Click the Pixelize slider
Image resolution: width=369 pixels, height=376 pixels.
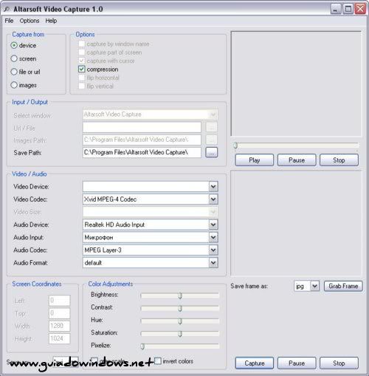180,346
